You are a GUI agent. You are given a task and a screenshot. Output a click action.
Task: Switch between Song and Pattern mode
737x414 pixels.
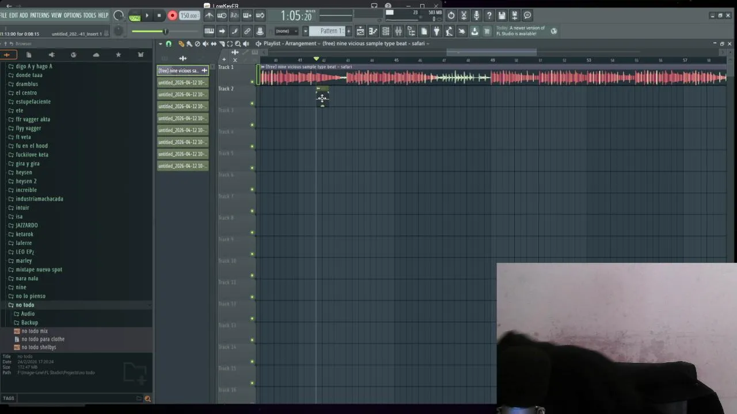click(135, 16)
